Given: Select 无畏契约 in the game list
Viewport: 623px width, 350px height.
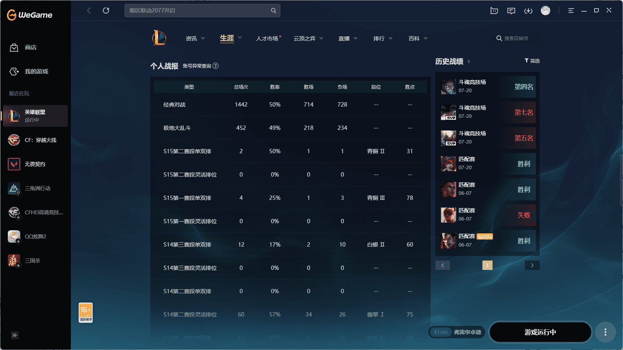Looking at the screenshot, I should tap(35, 164).
